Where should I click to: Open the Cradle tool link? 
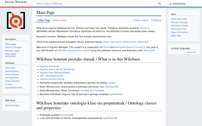click(x=8, y=84)
